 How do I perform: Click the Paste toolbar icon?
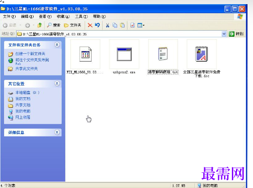[122, 25]
